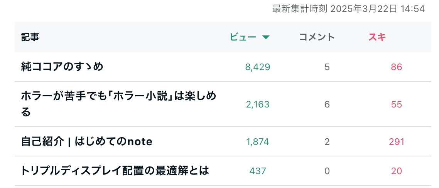Sort articles by スキ column
Screen dimensions: 439x188
[x=377, y=37]
